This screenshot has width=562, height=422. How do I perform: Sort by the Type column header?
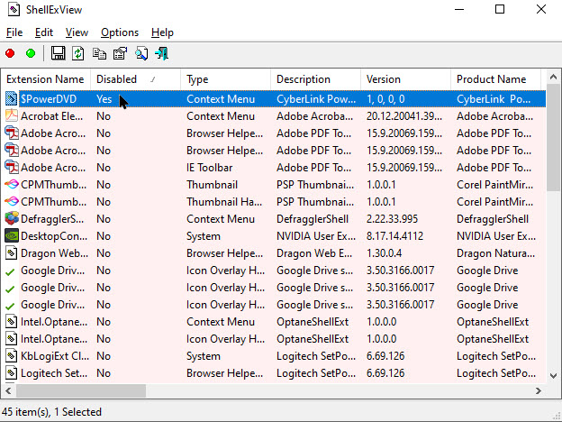coord(225,79)
